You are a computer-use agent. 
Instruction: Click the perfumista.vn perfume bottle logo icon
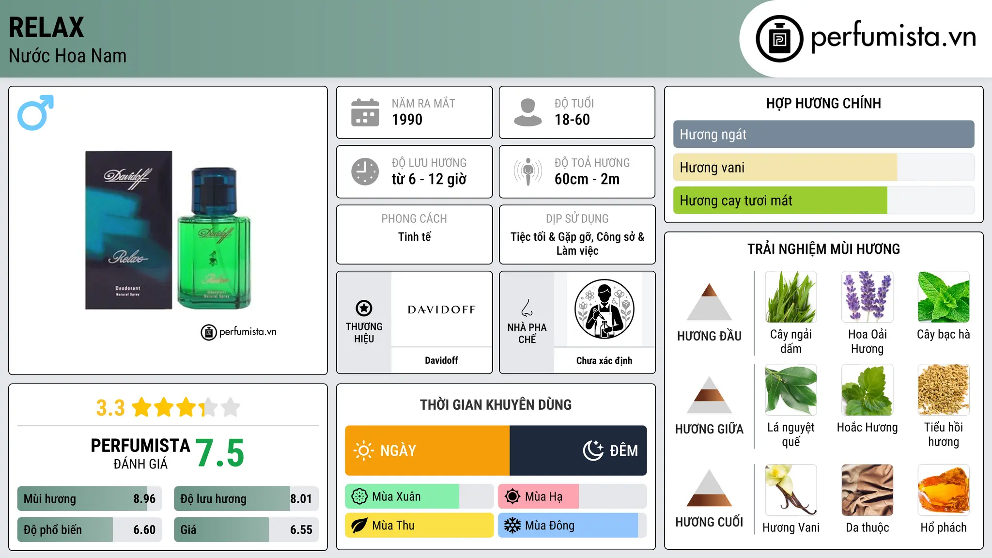pos(779,39)
